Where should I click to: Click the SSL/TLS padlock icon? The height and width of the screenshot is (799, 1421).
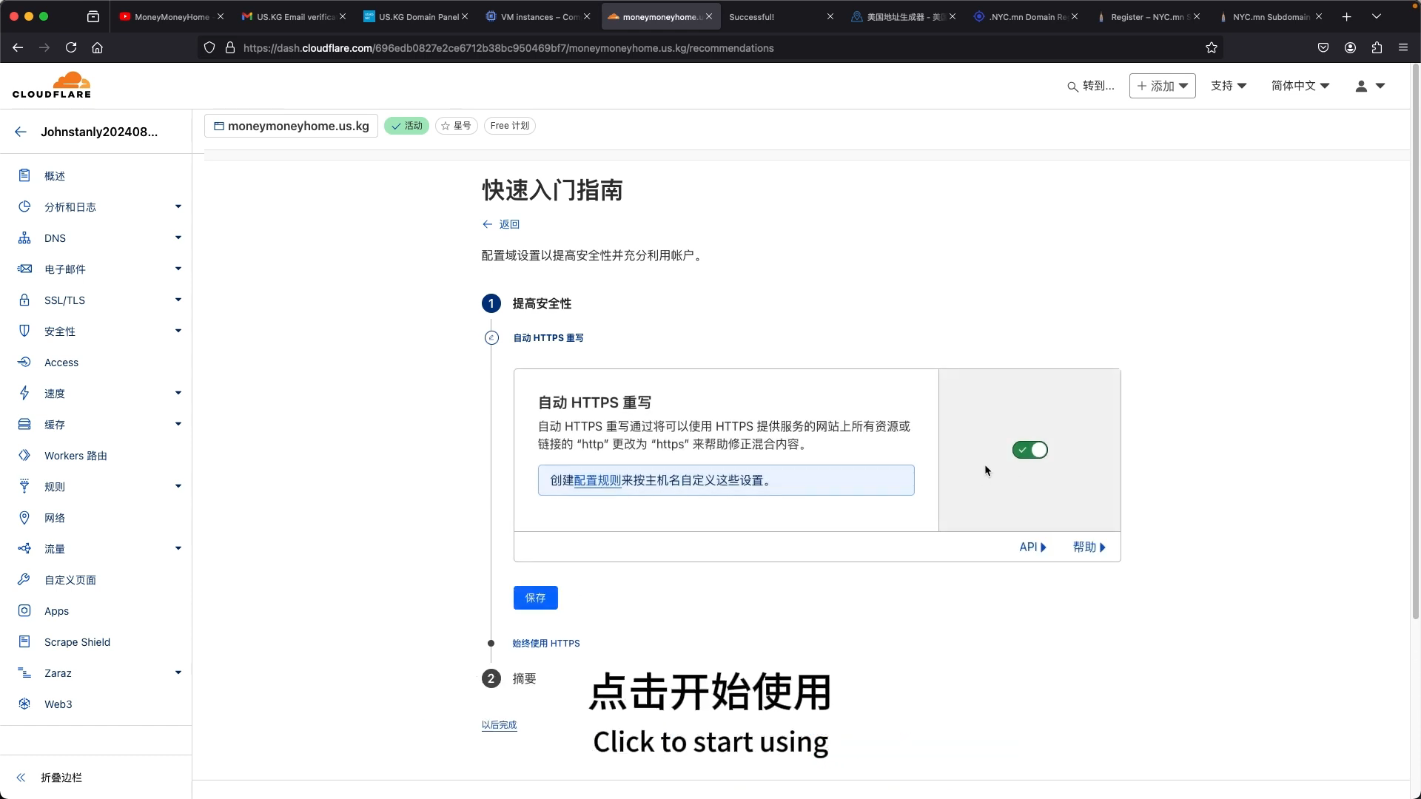click(24, 300)
